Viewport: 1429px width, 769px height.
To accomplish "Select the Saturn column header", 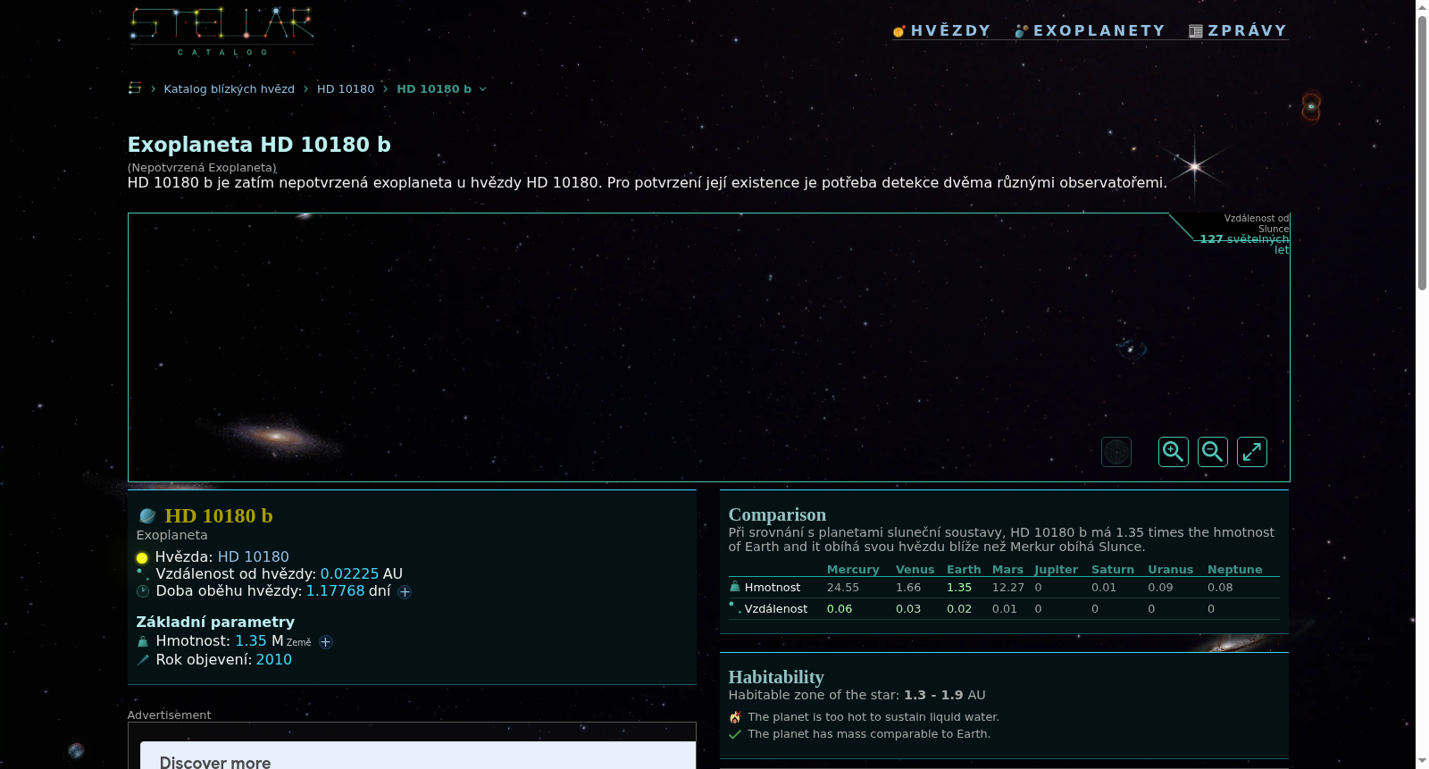I will (x=1113, y=570).
